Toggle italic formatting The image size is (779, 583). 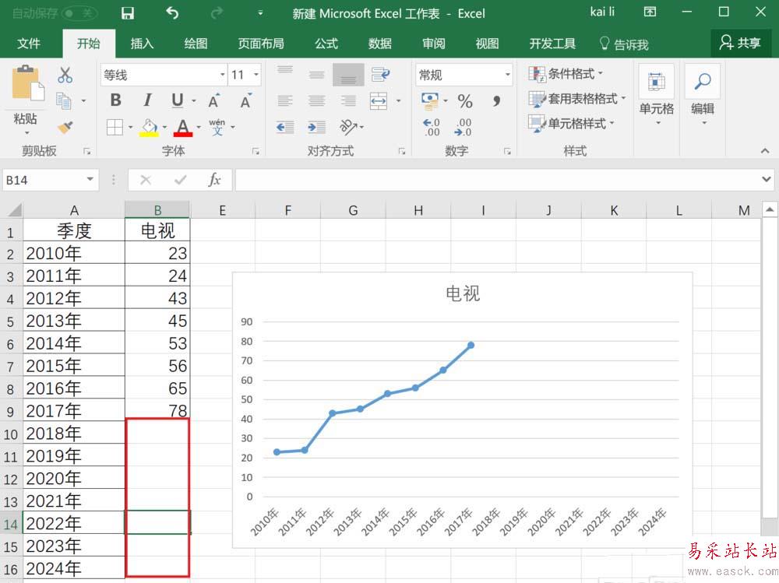click(147, 100)
